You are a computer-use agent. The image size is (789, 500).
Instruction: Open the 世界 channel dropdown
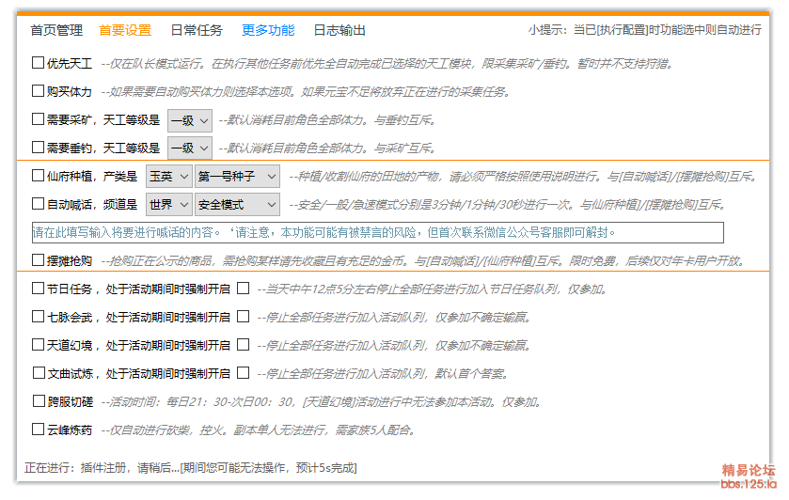(x=168, y=205)
